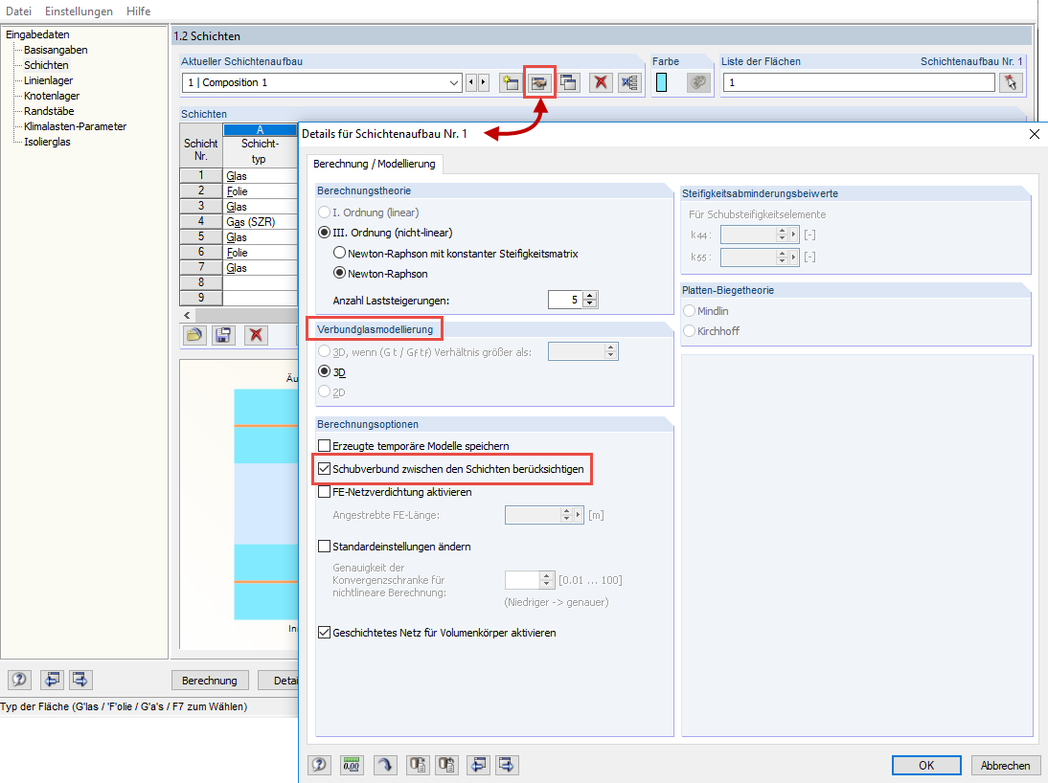The height and width of the screenshot is (783, 1048).
Task: Click the left blue arrow icon in dialog
Action: (479, 765)
